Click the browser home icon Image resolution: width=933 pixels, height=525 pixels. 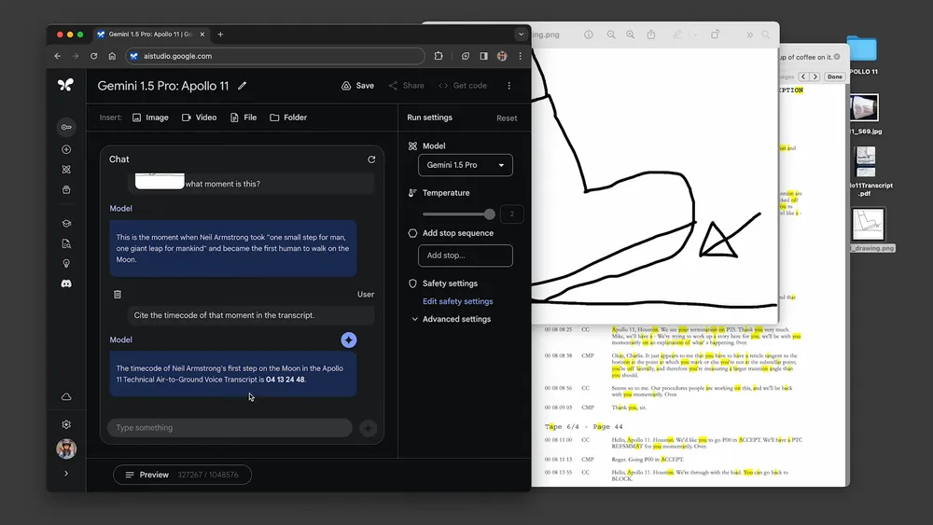point(112,56)
